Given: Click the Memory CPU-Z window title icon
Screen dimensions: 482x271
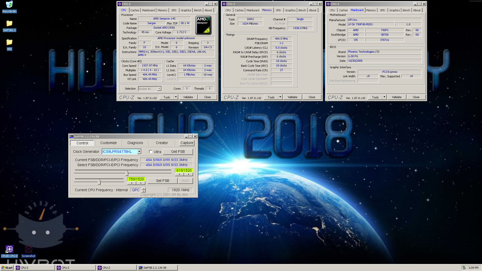Looking at the screenshot, I should [x=224, y=4].
